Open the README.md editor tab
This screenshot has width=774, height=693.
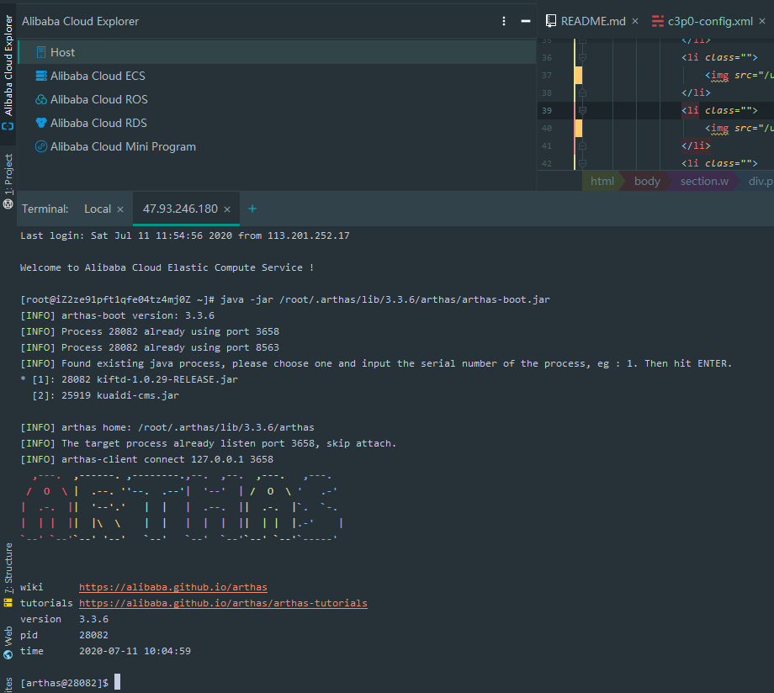click(592, 21)
